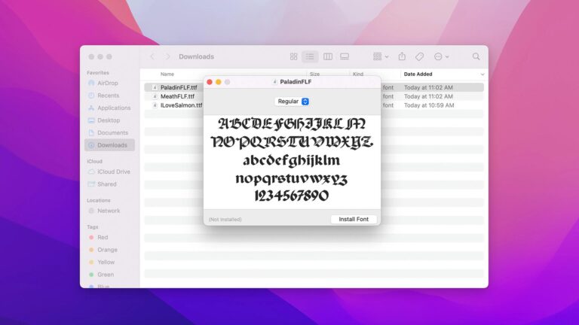Switch Finder to list view
This screenshot has height=325, width=579.
click(310, 56)
